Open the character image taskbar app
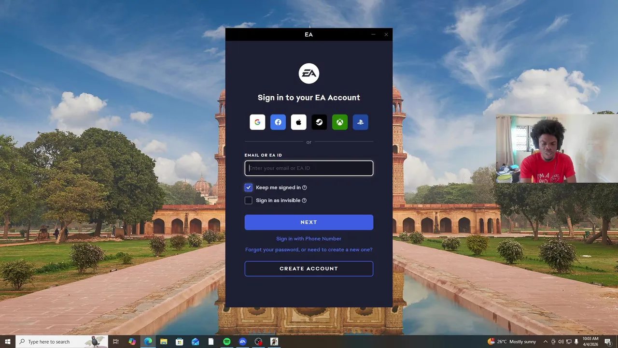This screenshot has height=348, width=618. (x=274, y=342)
